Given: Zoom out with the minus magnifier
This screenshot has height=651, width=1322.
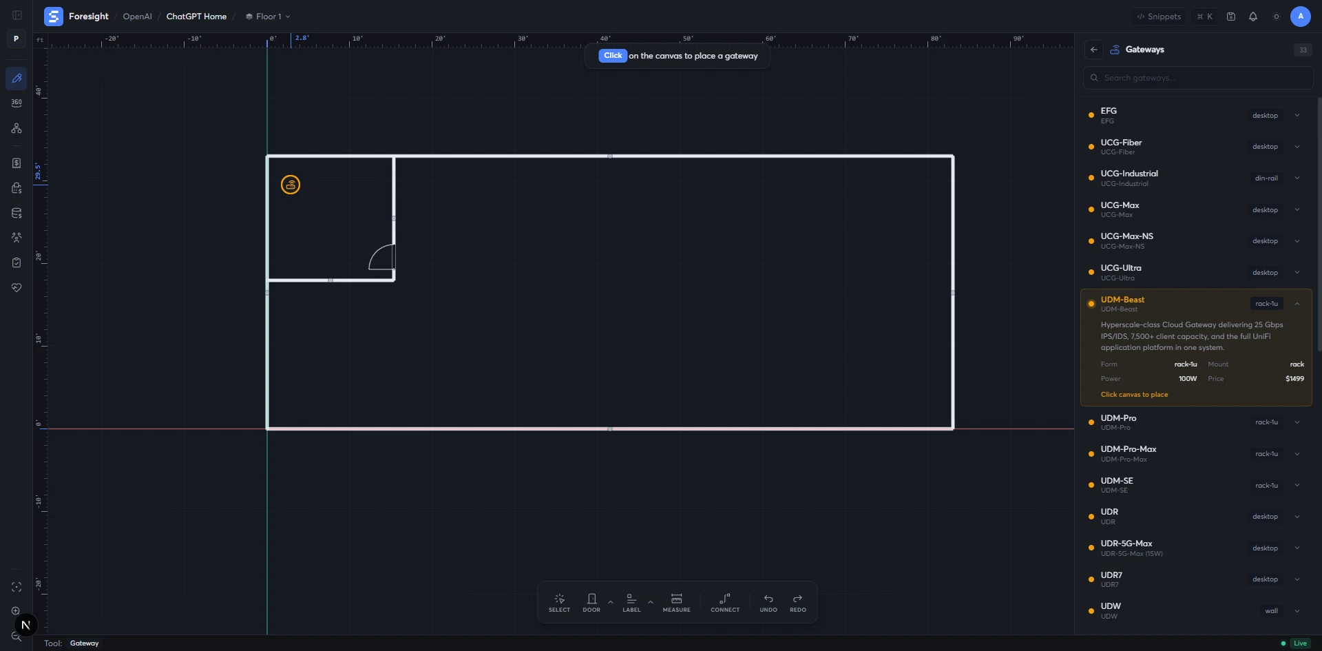Looking at the screenshot, I should (x=17, y=637).
